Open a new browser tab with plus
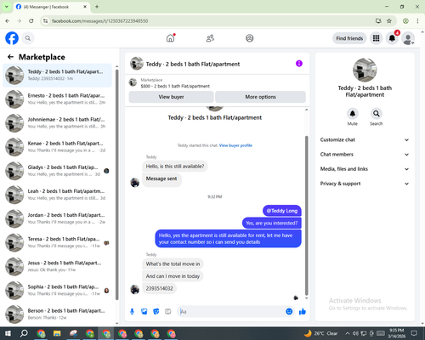425x340 pixels. [x=97, y=7]
